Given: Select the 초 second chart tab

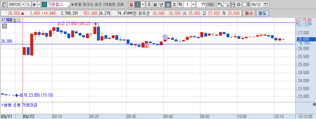Looking at the screenshot, I should (174, 4).
